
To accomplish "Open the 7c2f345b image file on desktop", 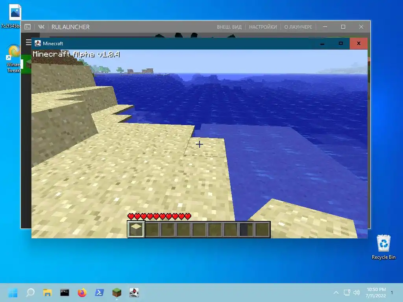I will coord(15,16).
